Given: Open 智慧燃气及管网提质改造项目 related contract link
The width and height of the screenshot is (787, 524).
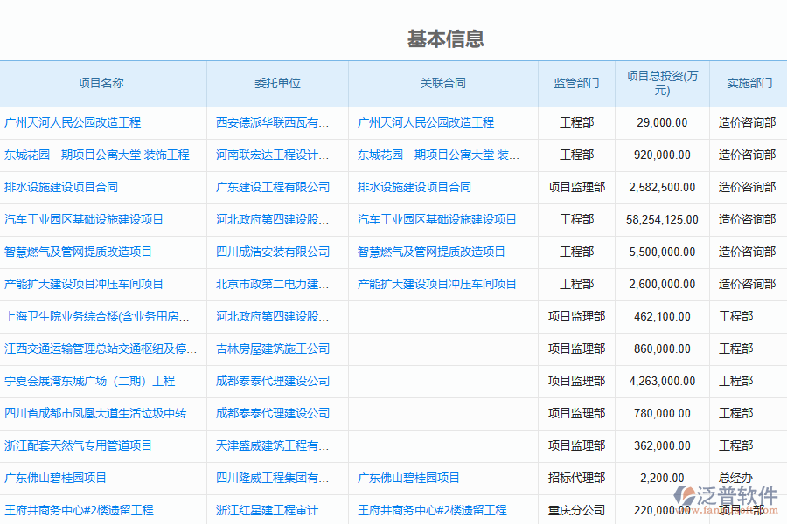Looking at the screenshot, I should (x=431, y=252).
